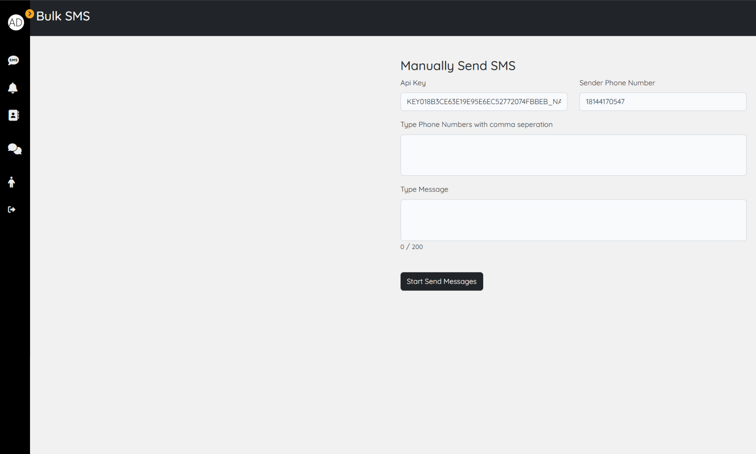This screenshot has height=454, width=756.
Task: Click the Api Key label
Action: click(413, 83)
